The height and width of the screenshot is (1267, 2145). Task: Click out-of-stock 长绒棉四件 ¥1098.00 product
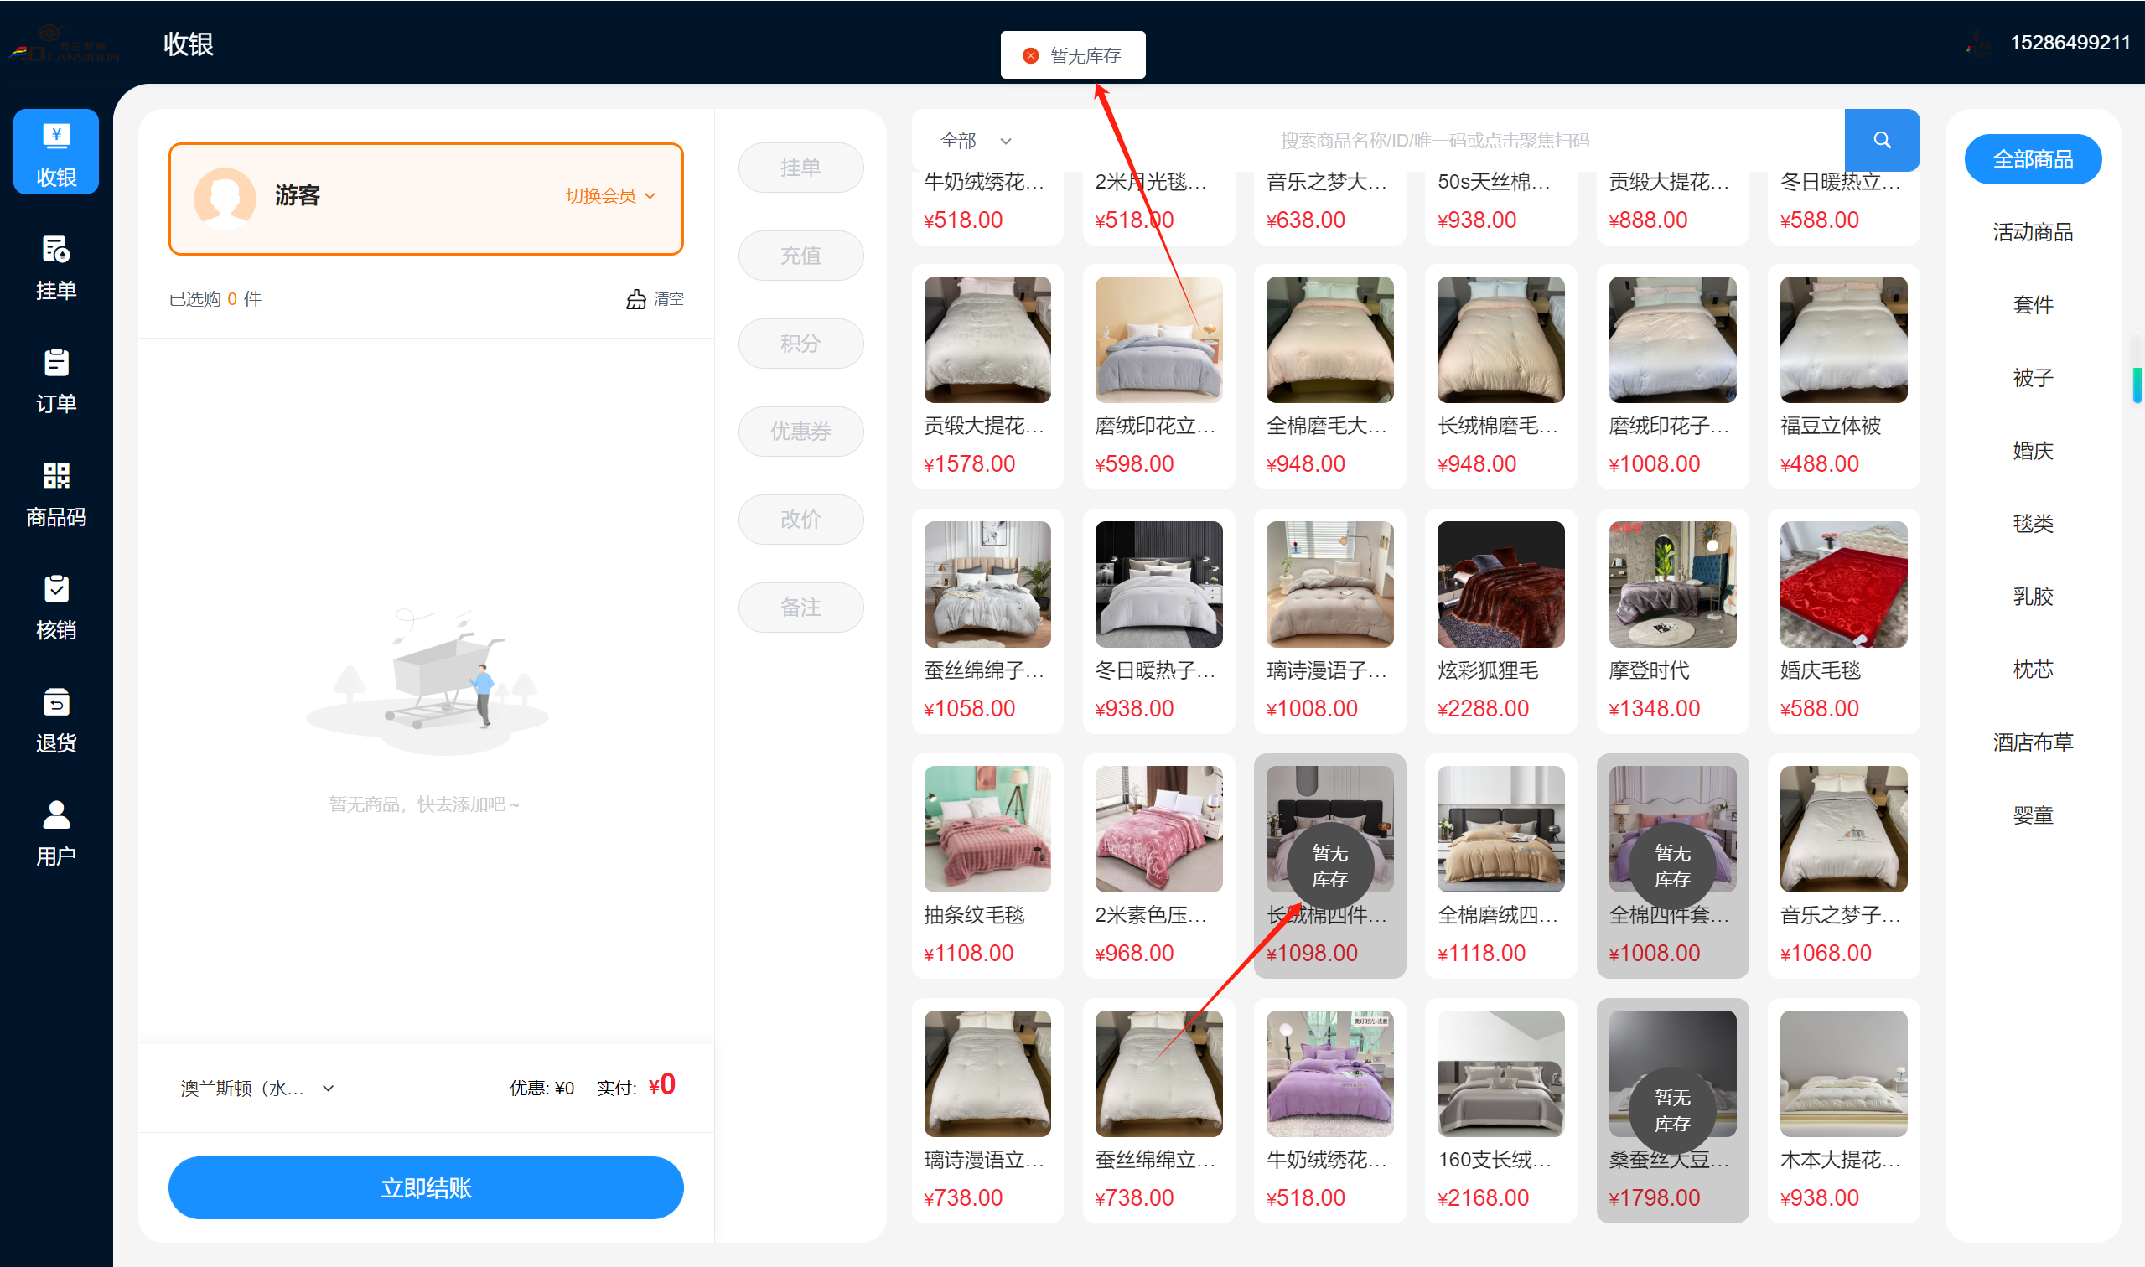tap(1329, 866)
